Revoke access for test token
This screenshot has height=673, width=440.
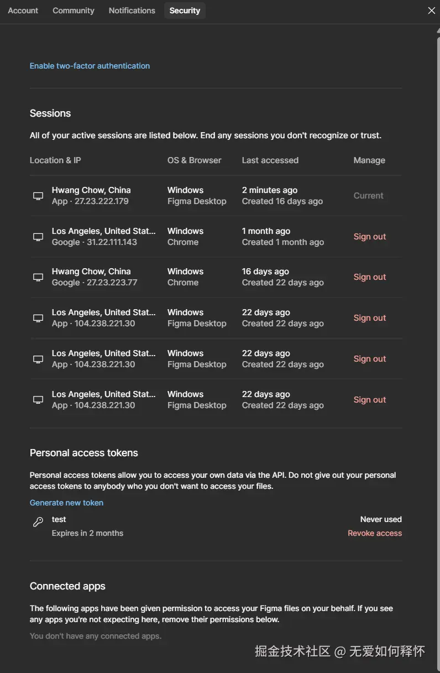pos(375,533)
